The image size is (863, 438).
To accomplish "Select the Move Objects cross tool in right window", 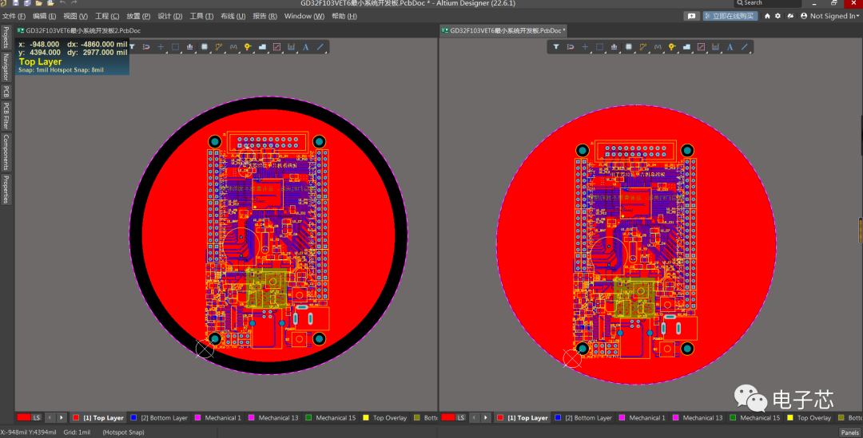I will [x=585, y=47].
